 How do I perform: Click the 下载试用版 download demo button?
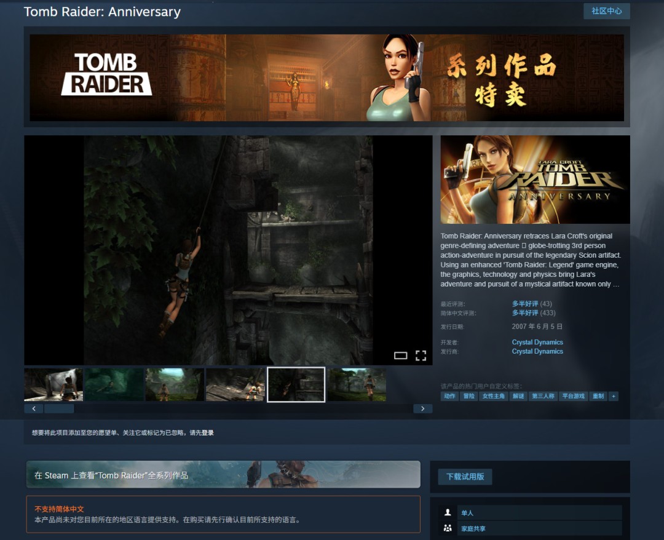(x=465, y=477)
